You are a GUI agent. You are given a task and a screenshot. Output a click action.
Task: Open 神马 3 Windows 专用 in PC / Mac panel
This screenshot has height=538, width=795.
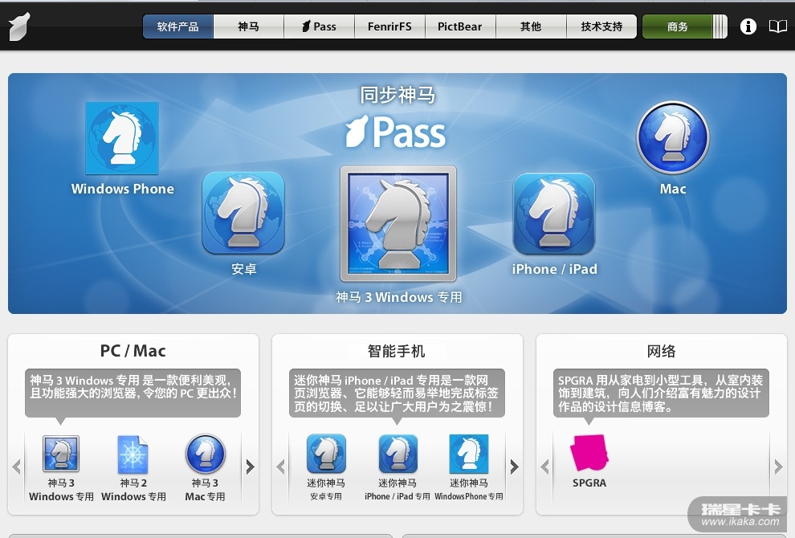(x=61, y=454)
